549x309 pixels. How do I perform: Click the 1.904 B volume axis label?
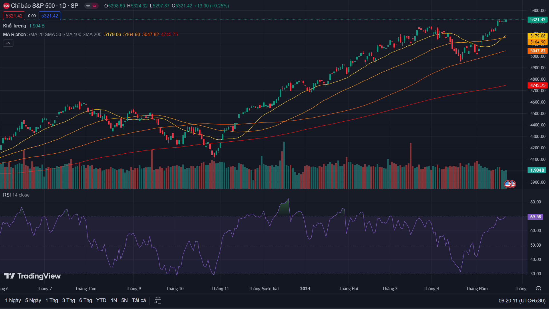(537, 170)
